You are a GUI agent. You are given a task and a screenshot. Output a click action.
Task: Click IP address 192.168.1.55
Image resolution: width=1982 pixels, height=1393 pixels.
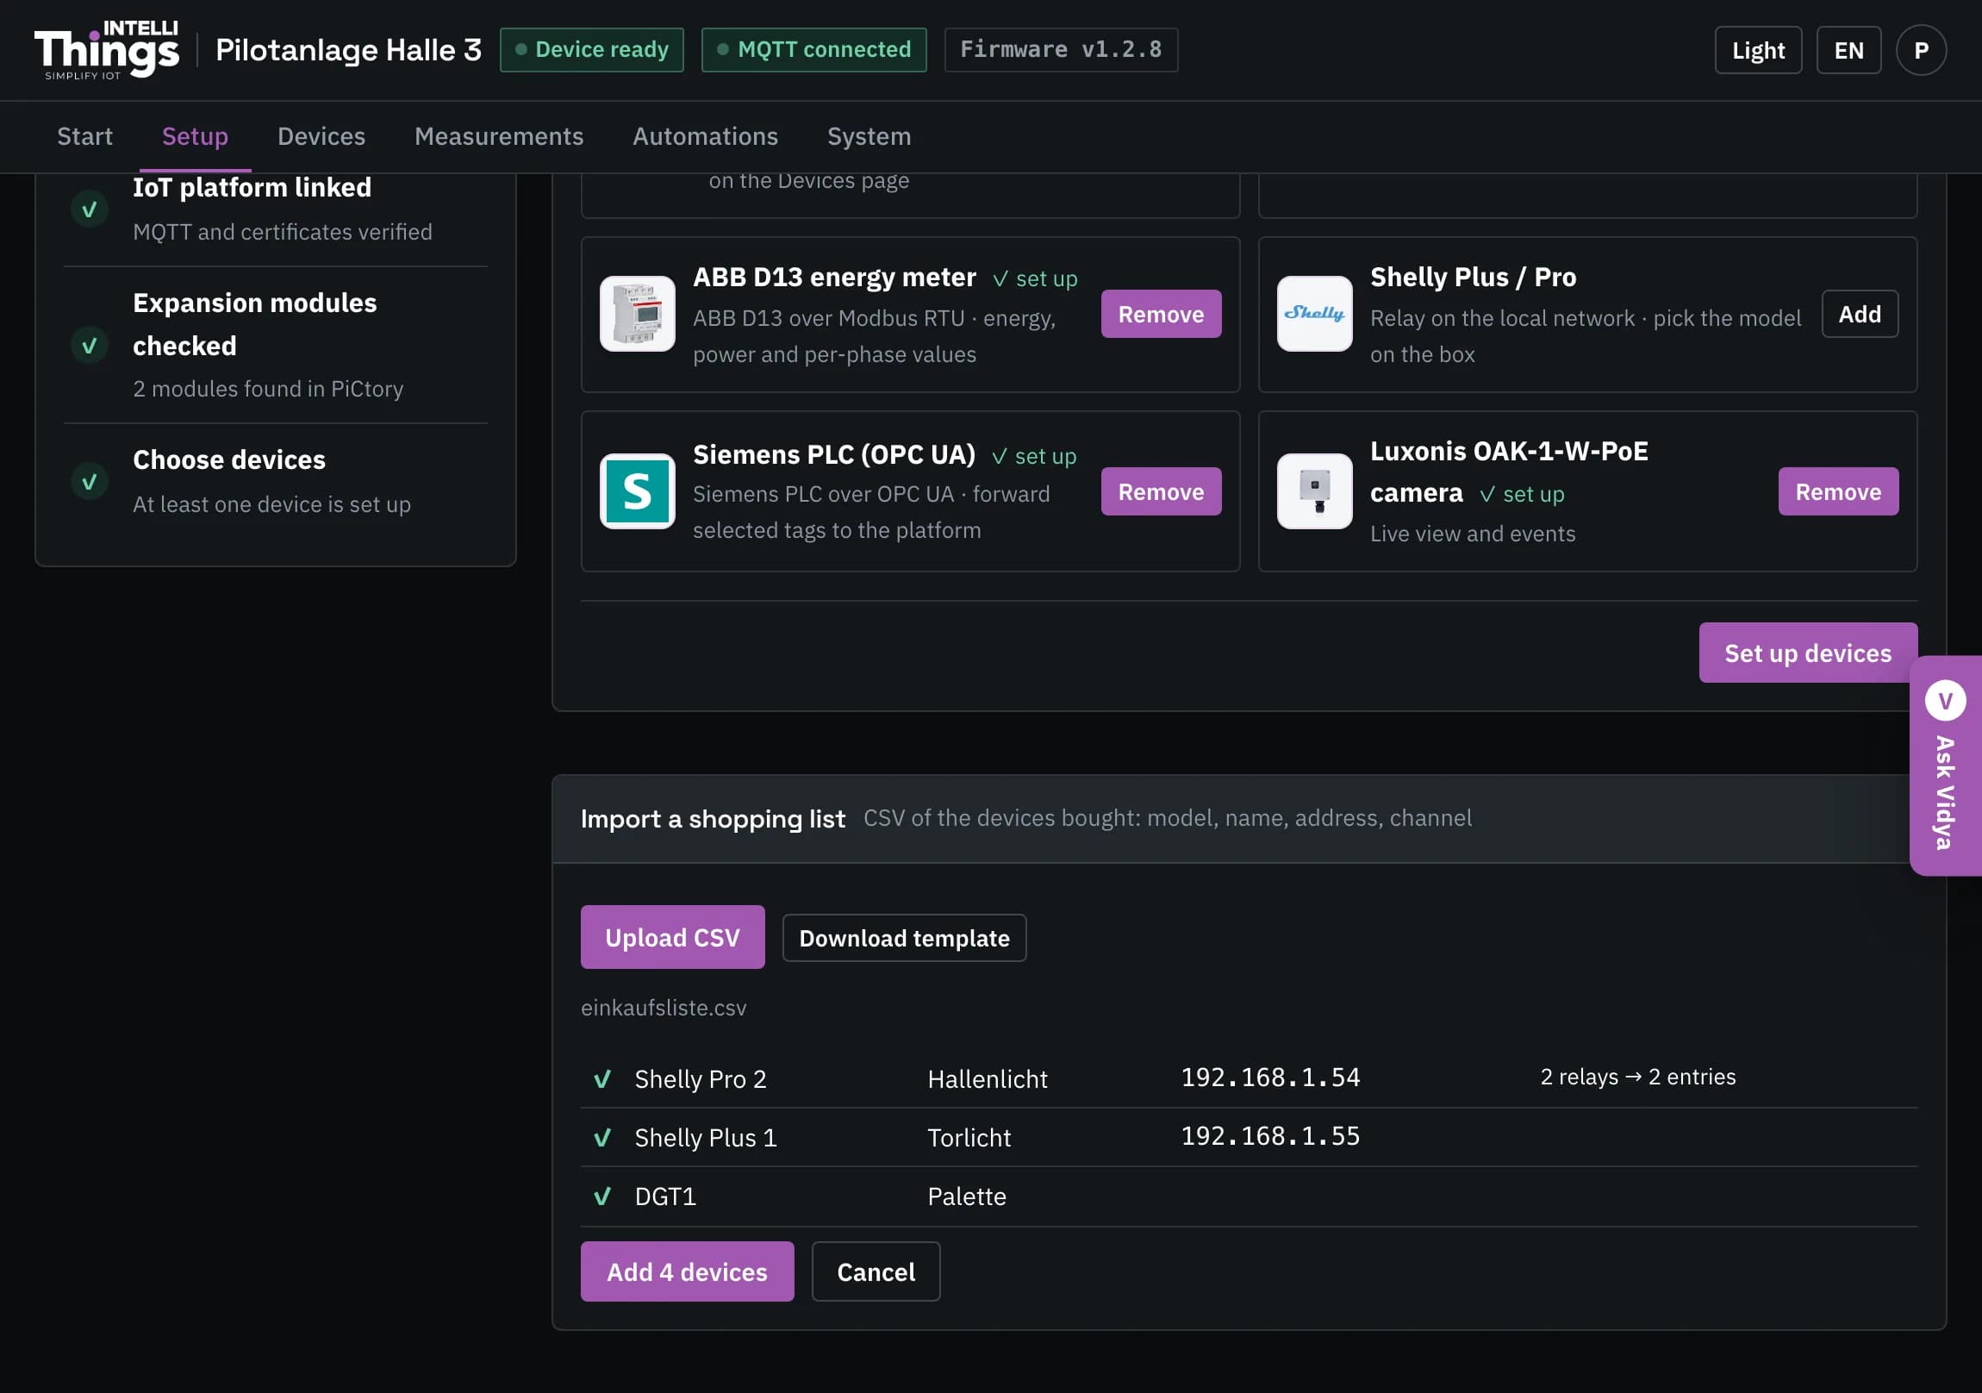tap(1271, 1135)
